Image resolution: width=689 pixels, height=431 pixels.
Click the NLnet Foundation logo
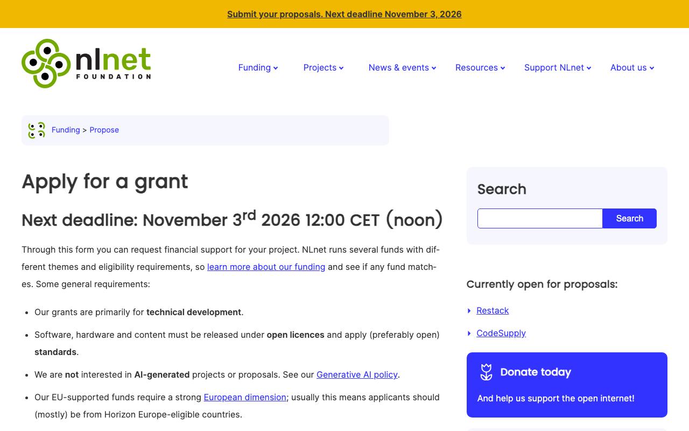point(86,64)
